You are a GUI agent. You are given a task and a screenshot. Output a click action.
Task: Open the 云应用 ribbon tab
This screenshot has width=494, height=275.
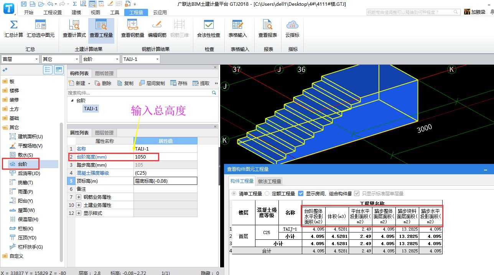(160, 12)
